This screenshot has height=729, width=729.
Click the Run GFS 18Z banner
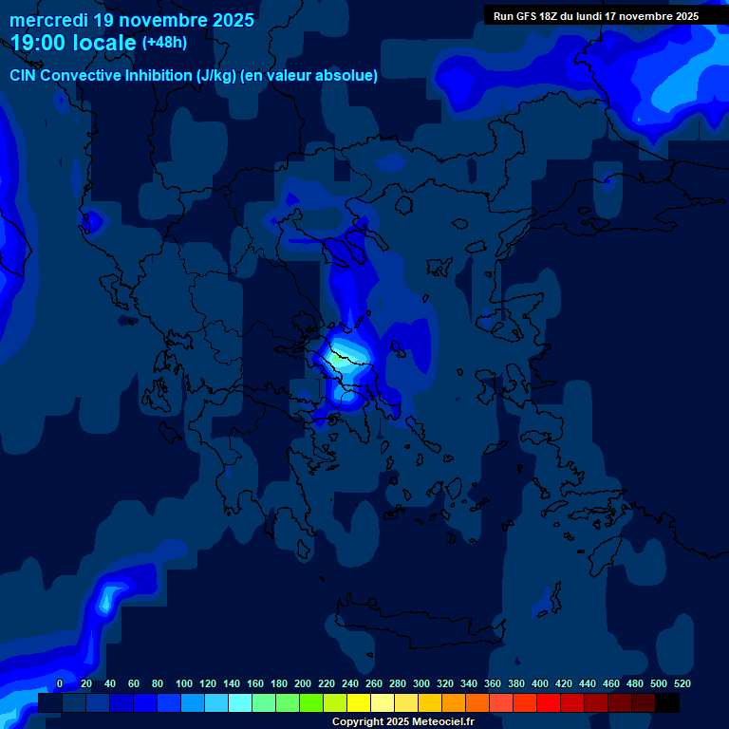point(596,16)
